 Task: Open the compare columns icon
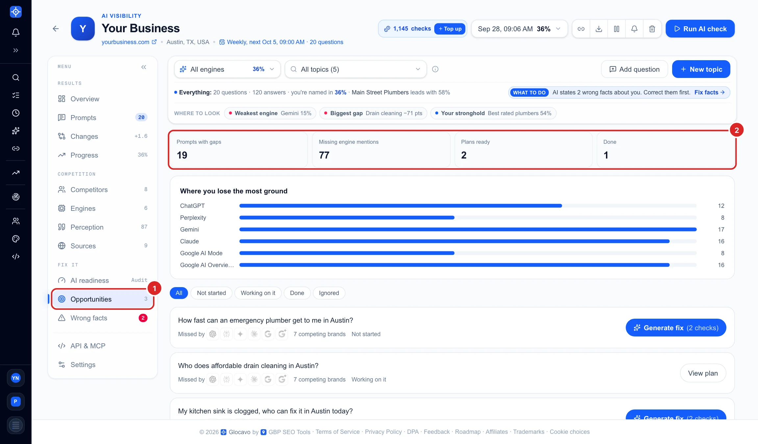point(617,29)
